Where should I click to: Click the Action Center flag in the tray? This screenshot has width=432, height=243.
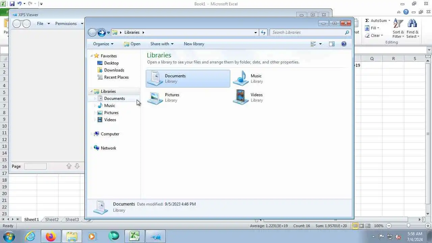point(382,237)
